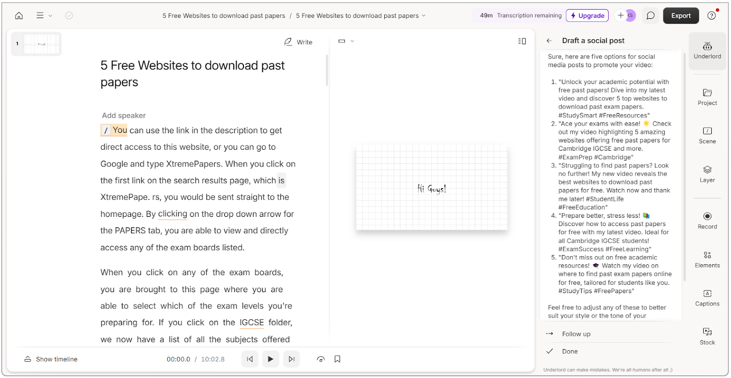The height and width of the screenshot is (378, 731).
Task: Skip to the next scene
Action: pyautogui.click(x=291, y=359)
